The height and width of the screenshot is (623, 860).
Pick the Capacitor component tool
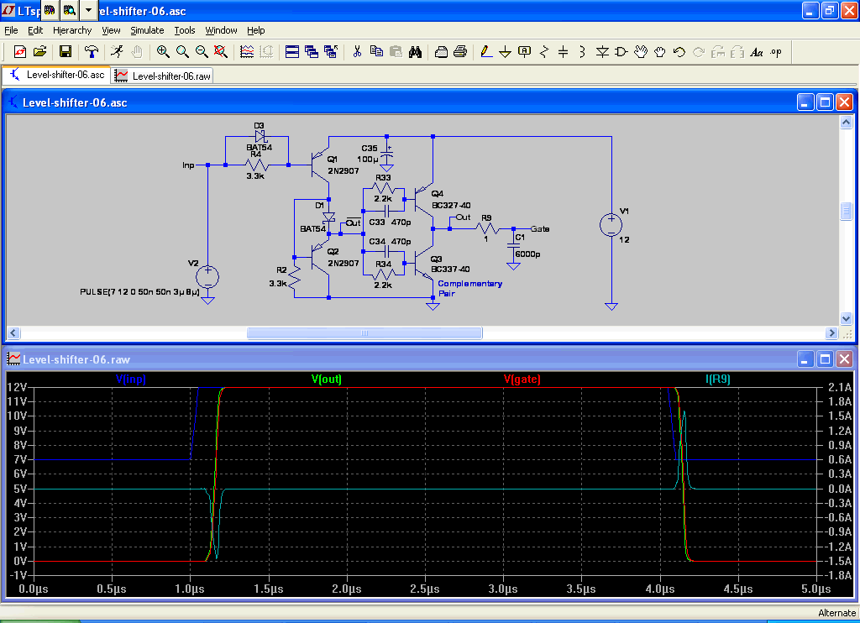[x=563, y=51]
